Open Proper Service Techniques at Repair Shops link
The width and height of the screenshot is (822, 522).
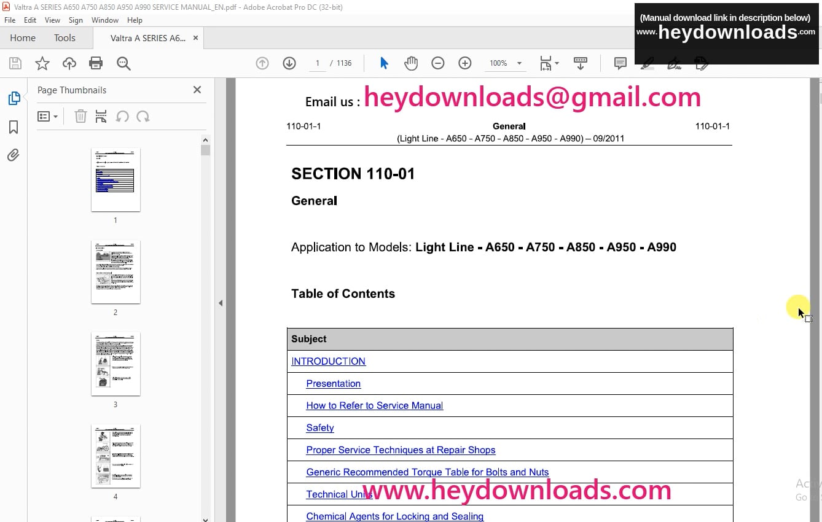401,450
